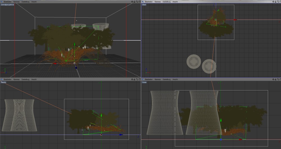This screenshot has height=149, width=281.
Task: Click the Rechts viewport label
Action: 3,83
